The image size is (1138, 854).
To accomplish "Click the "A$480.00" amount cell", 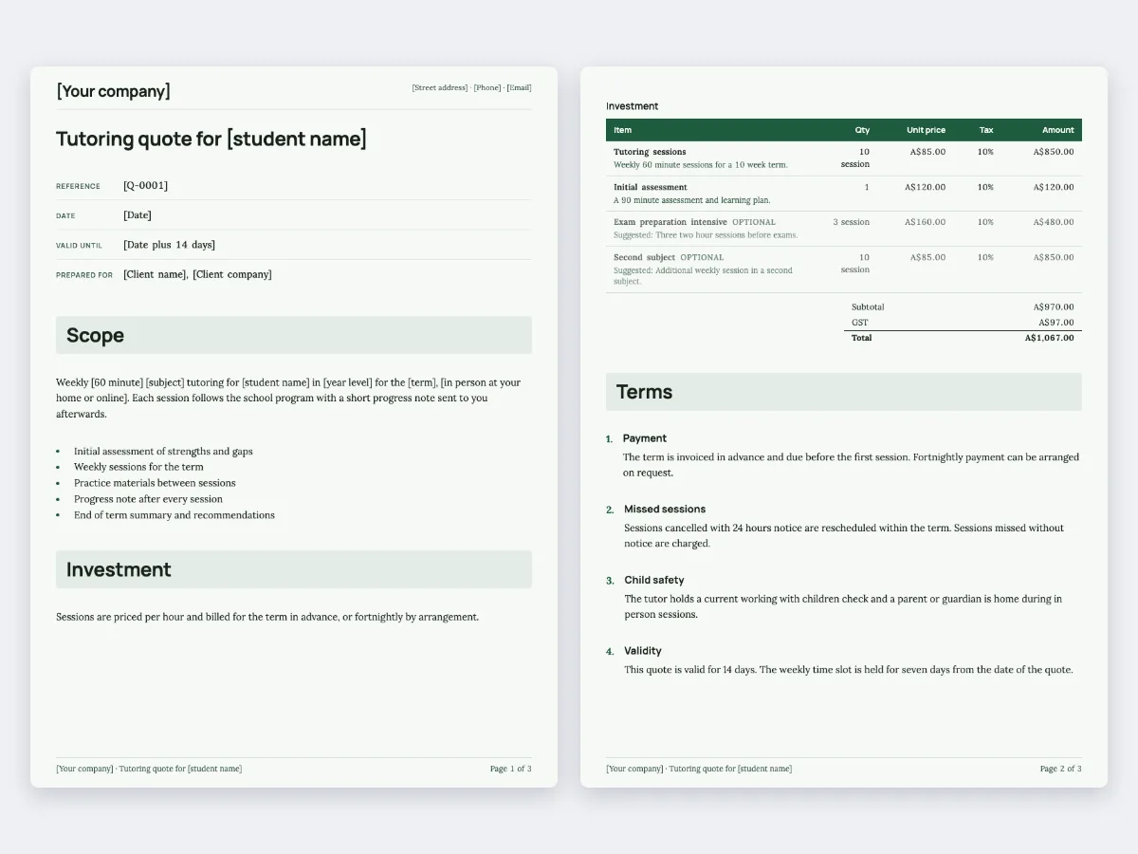I will point(1054,222).
